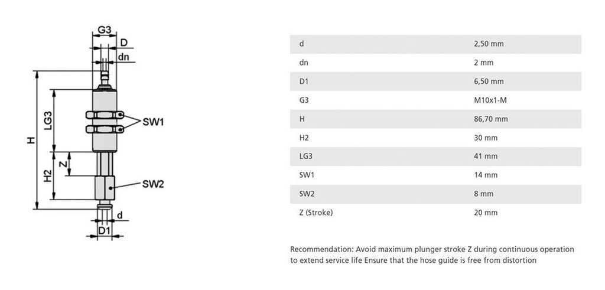This screenshot has height=290, width=605.
Task: Click the SW1 label in the drawing
Action: pyautogui.click(x=153, y=122)
